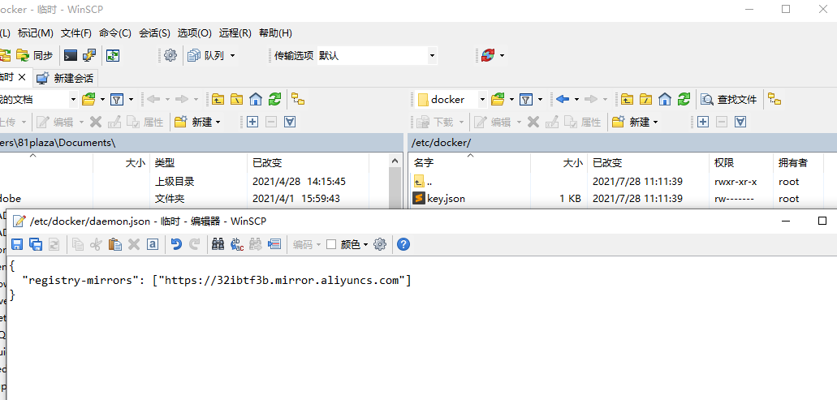
Task: Go to local home directory icon
Action: pyautogui.click(x=256, y=99)
